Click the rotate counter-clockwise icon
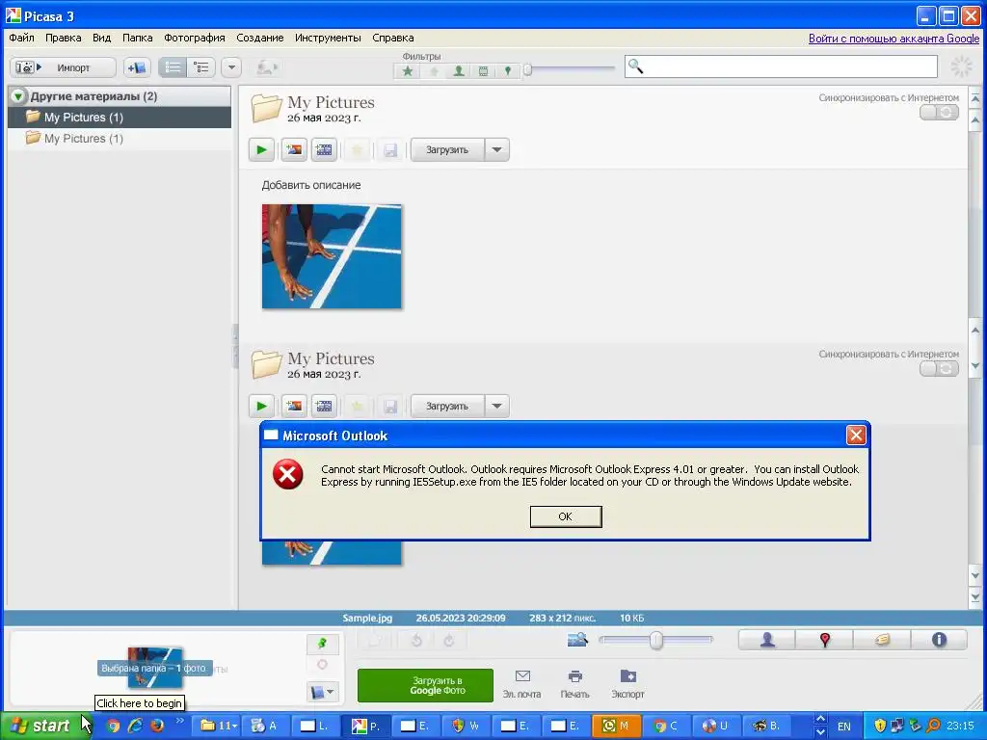This screenshot has height=740, width=987. [x=416, y=641]
